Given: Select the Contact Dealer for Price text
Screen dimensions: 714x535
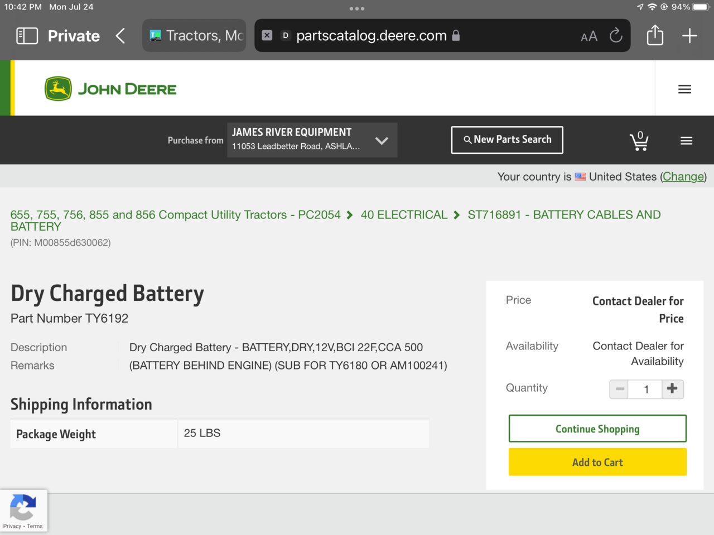Looking at the screenshot, I should coord(638,310).
